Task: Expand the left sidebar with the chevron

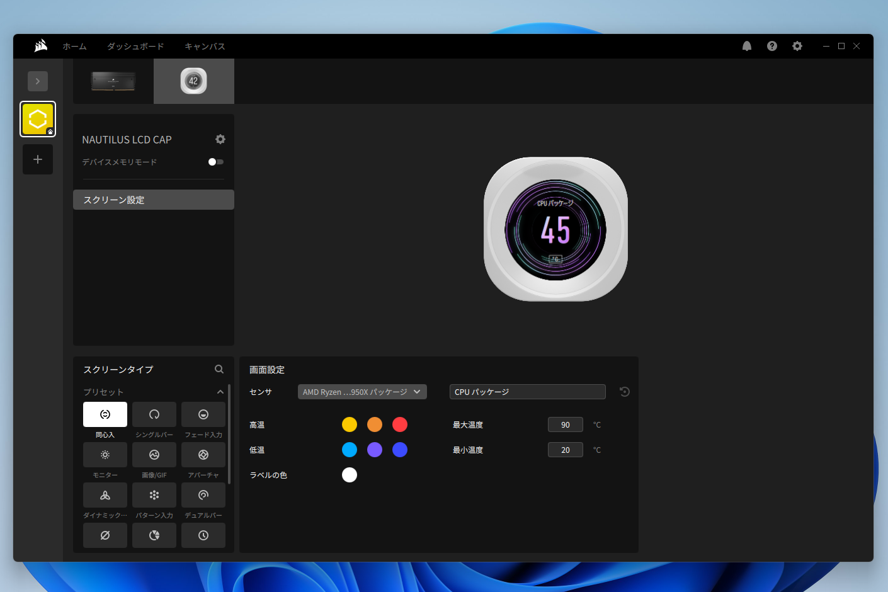Action: (38, 81)
